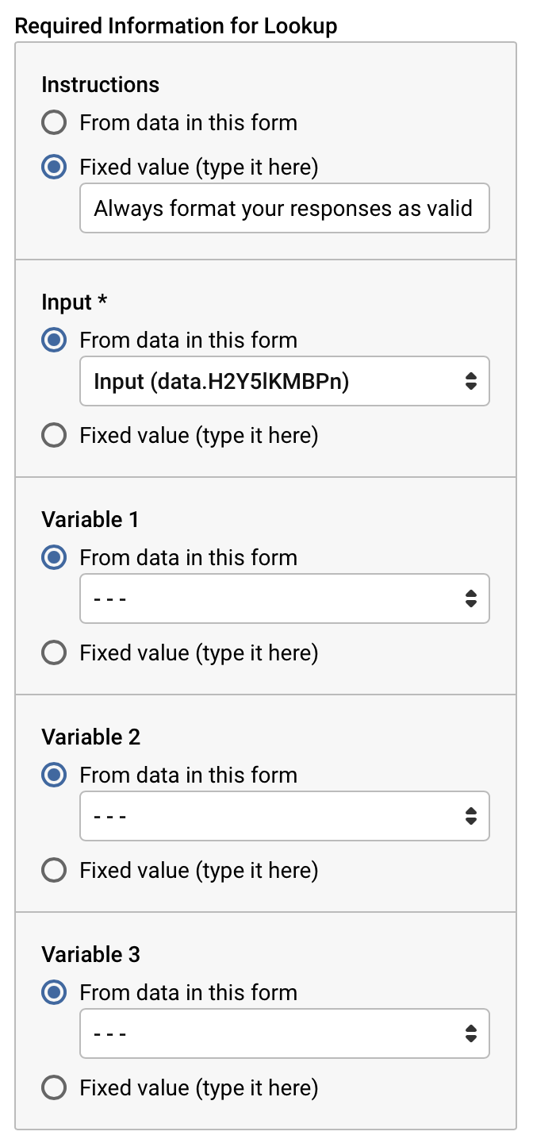The width and height of the screenshot is (533, 1143).
Task: Select 'From data in this form' for Variable 2
Action: tap(54, 775)
